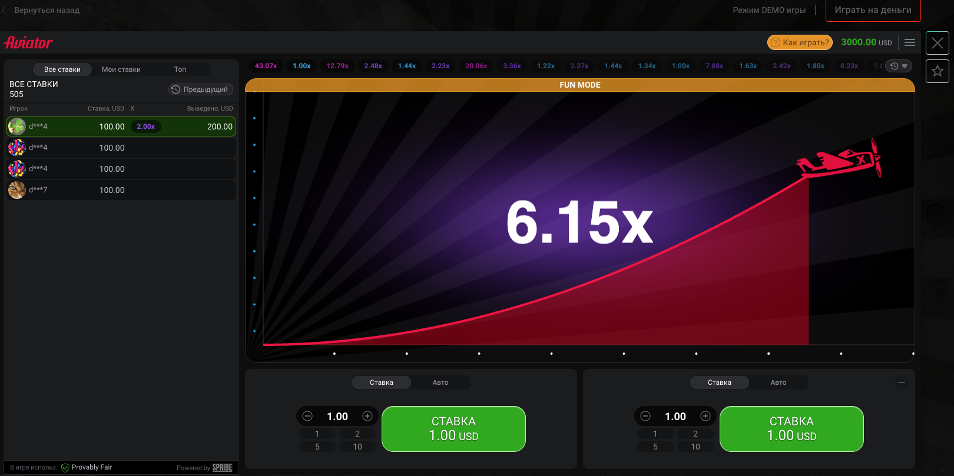Click the Aviator logo
Screen dimensions: 954x476
28,42
